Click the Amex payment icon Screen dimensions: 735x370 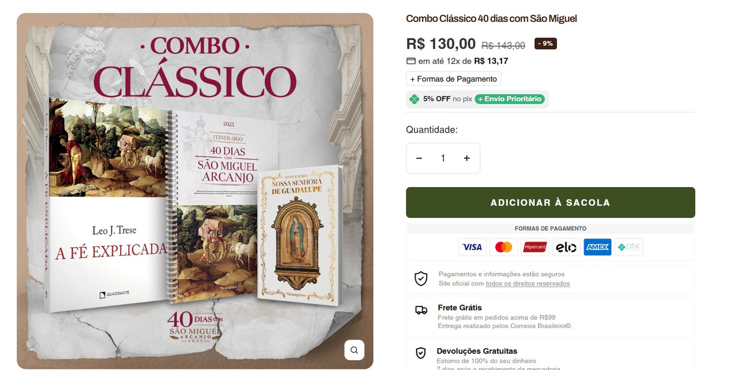point(598,247)
